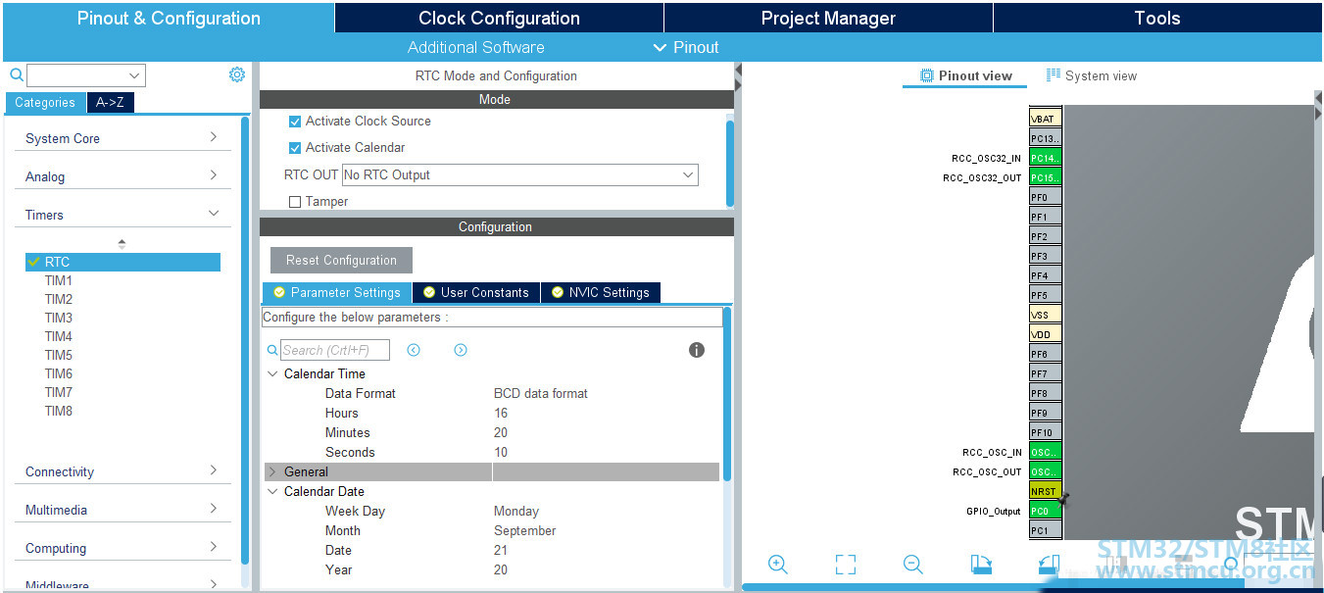Go to previous parameter search result
This screenshot has height=593, width=1324.
(x=414, y=350)
